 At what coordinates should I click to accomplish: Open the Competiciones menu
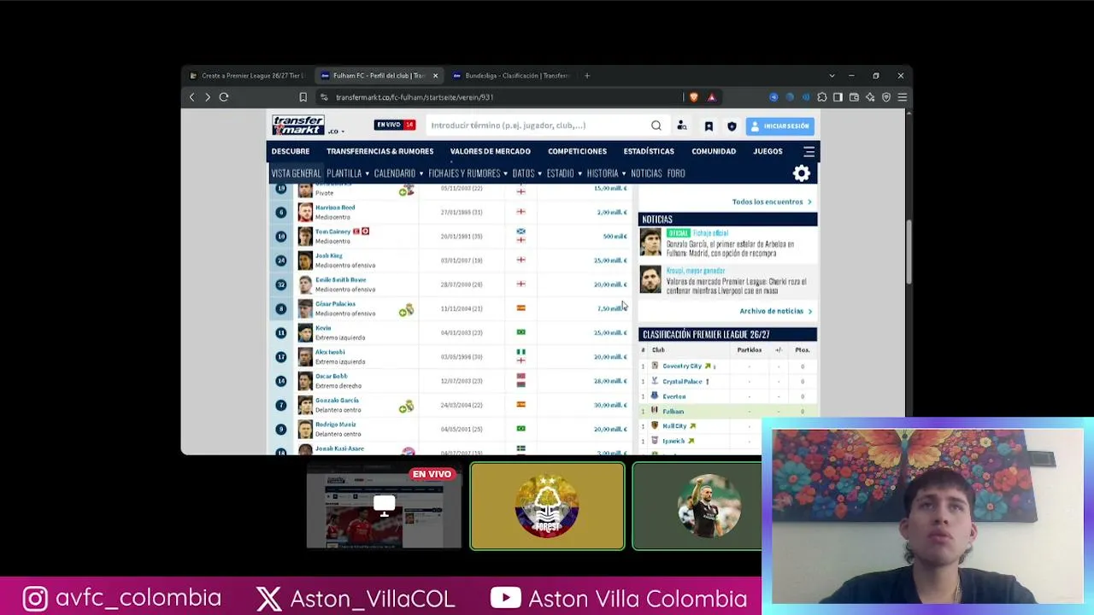577,151
